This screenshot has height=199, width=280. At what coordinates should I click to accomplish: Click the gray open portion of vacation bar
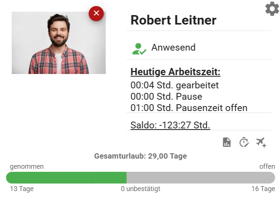coord(201,178)
